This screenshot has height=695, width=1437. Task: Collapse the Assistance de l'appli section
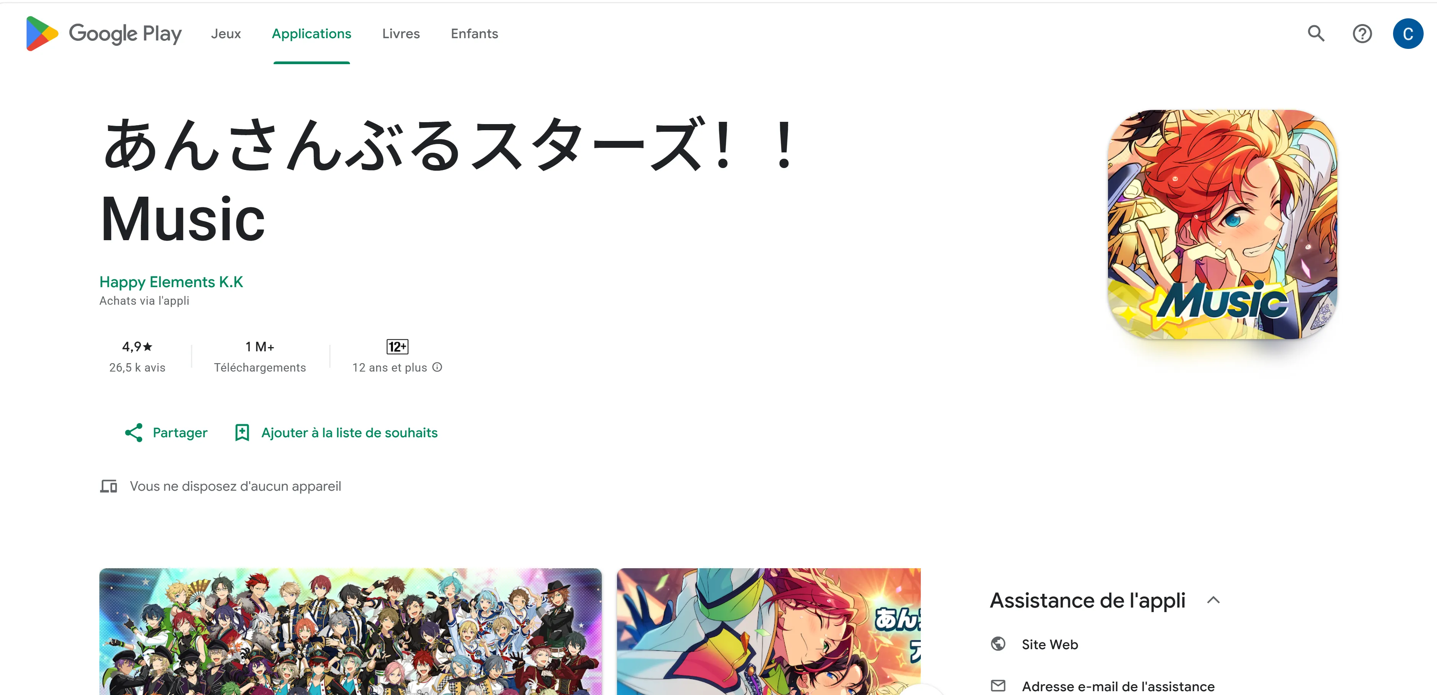[x=1213, y=600]
